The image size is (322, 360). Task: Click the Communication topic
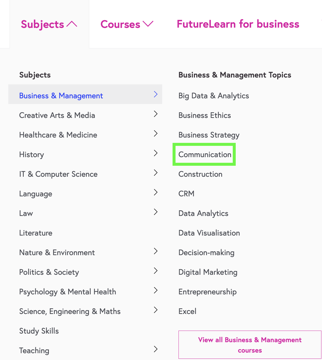pos(205,154)
